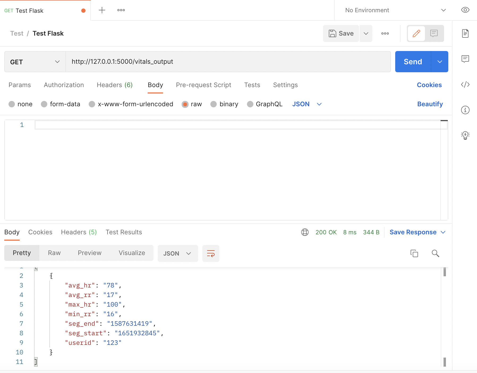The height and width of the screenshot is (373, 477).
Task: Change the raw body JSON language dropdown
Action: pyautogui.click(x=307, y=104)
